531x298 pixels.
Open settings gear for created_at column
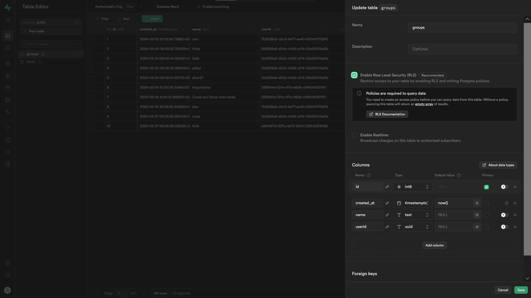point(506,203)
